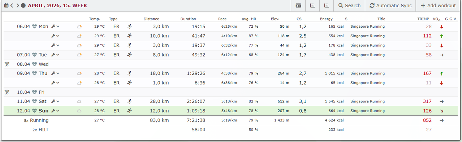The height and width of the screenshot is (142, 462).
Task: Click the TRIMP column header
Action: point(423,19)
